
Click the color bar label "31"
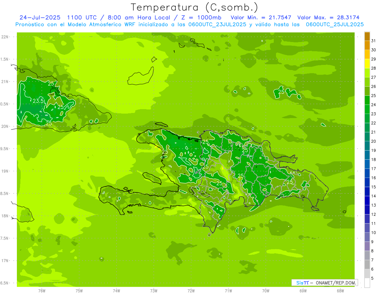point(374,41)
